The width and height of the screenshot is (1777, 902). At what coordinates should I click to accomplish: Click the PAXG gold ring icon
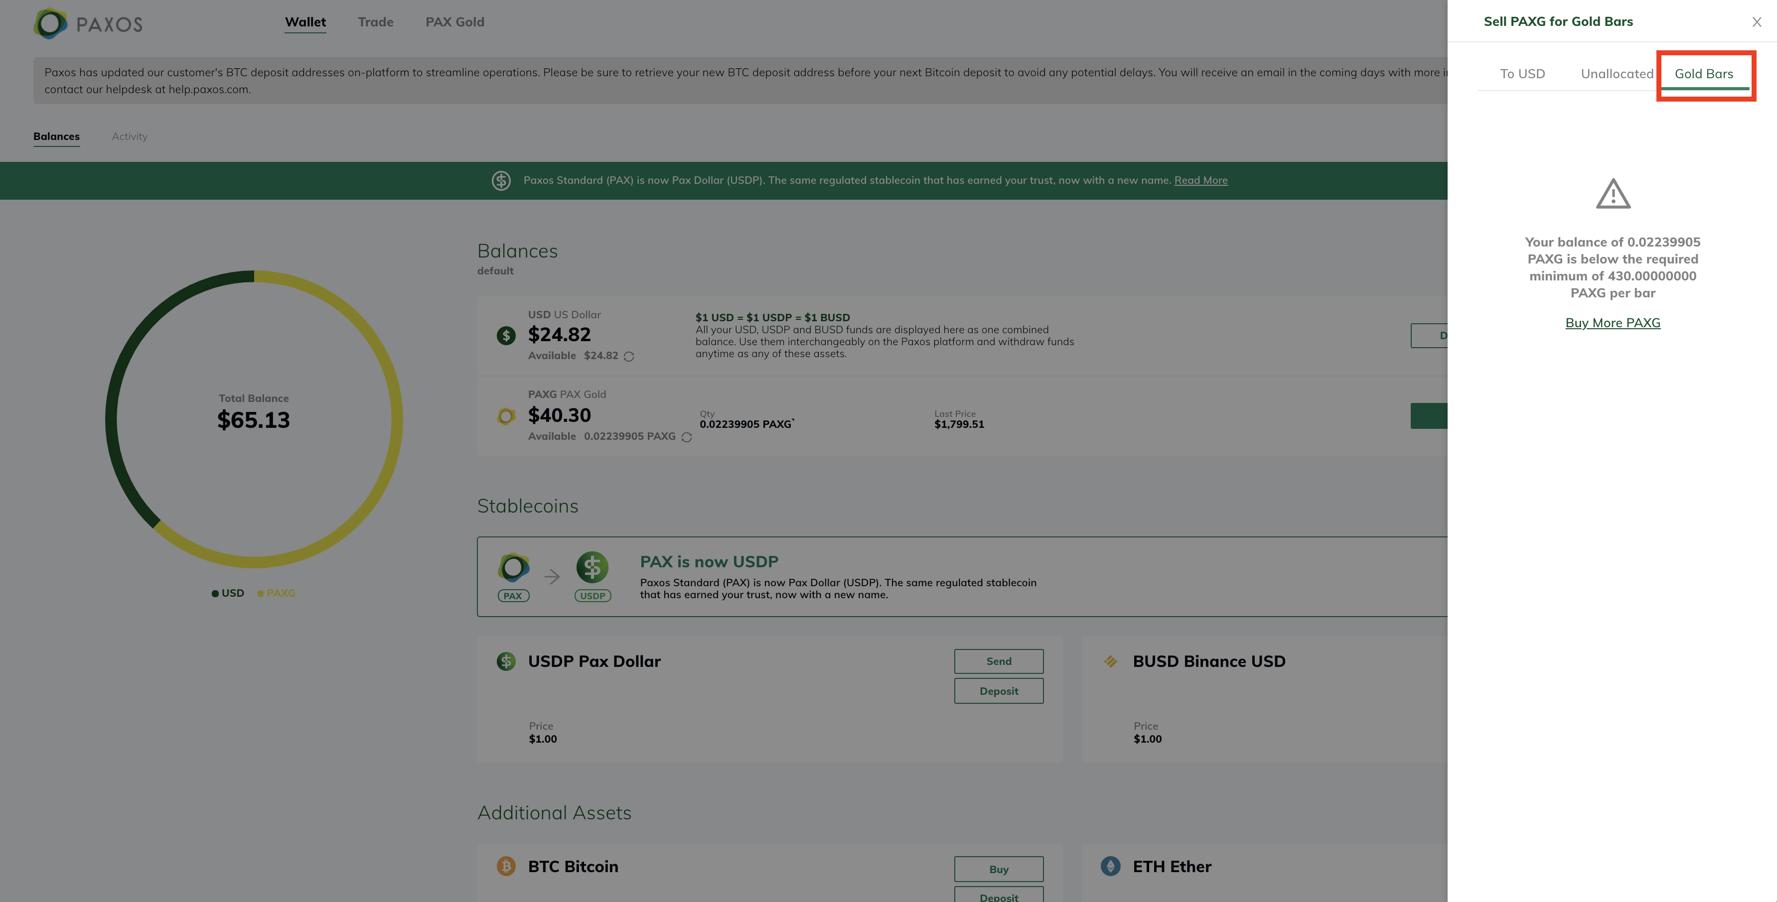tap(506, 416)
